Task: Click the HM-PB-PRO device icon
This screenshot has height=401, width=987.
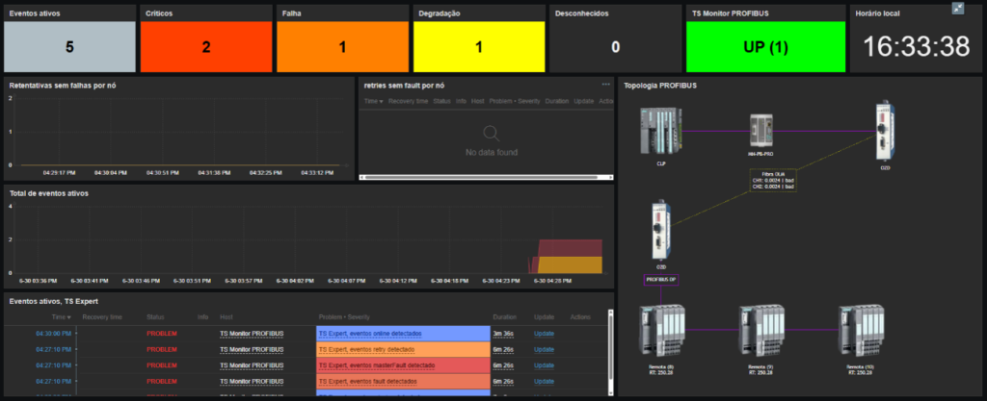Action: pos(761,131)
